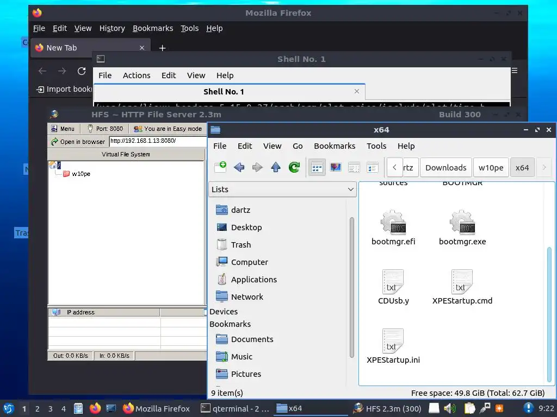Click the In: 0.0 KB/s status in HFS
This screenshot has height=417, width=557.
click(x=114, y=356)
